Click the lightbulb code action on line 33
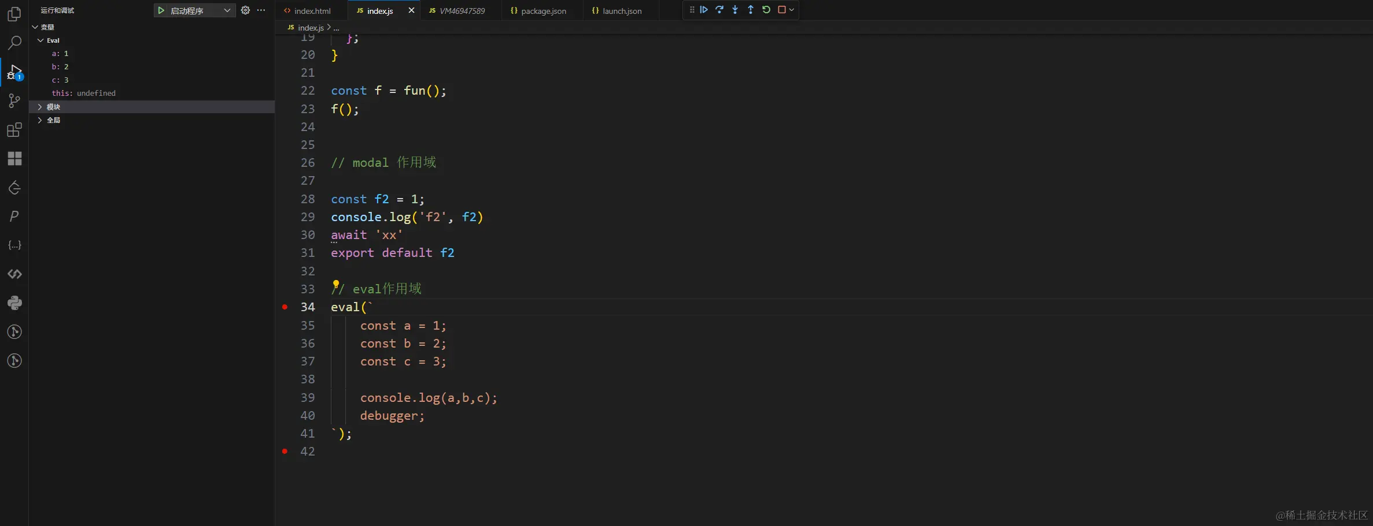 click(x=335, y=284)
